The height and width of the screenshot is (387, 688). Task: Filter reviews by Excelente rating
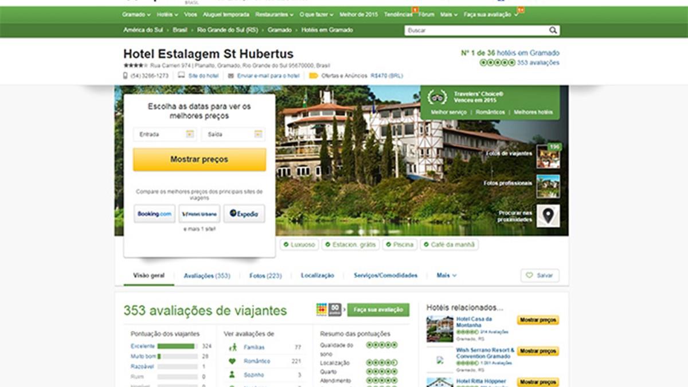[x=143, y=346]
